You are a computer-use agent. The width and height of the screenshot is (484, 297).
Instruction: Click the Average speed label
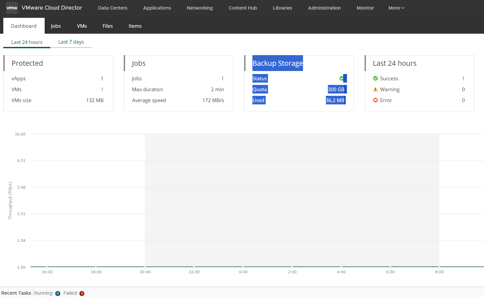click(149, 100)
